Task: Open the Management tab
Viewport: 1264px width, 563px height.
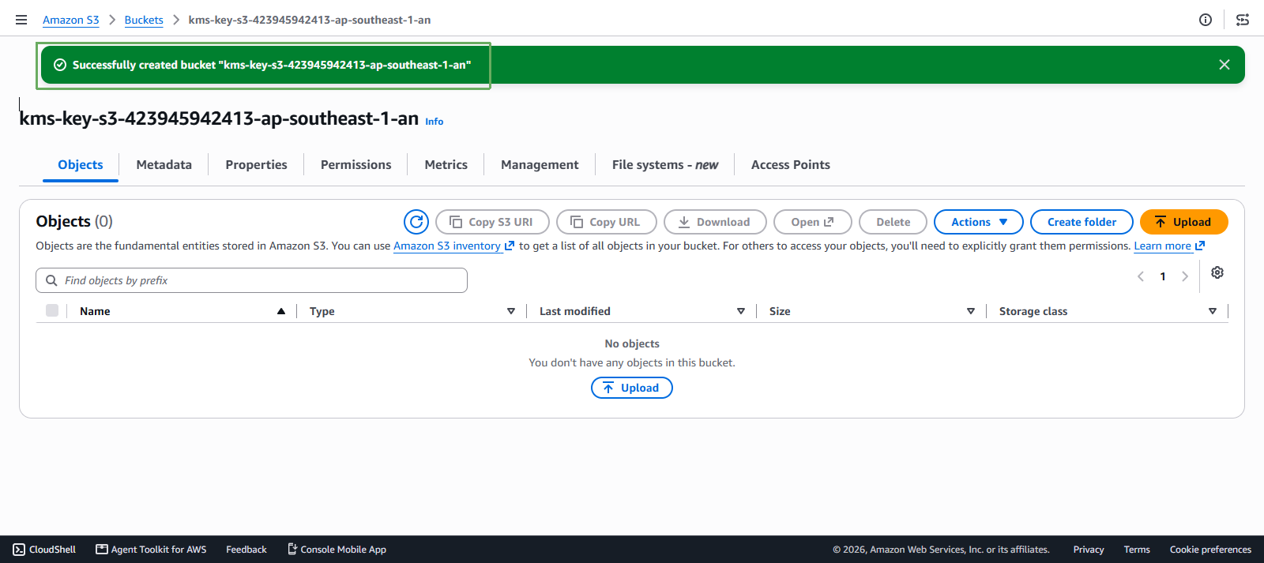Action: 540,165
